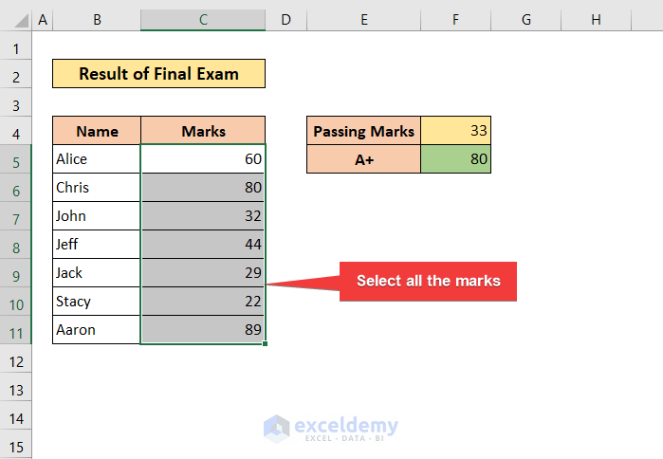
Task: Select the Marks header cell
Action: click(x=203, y=131)
